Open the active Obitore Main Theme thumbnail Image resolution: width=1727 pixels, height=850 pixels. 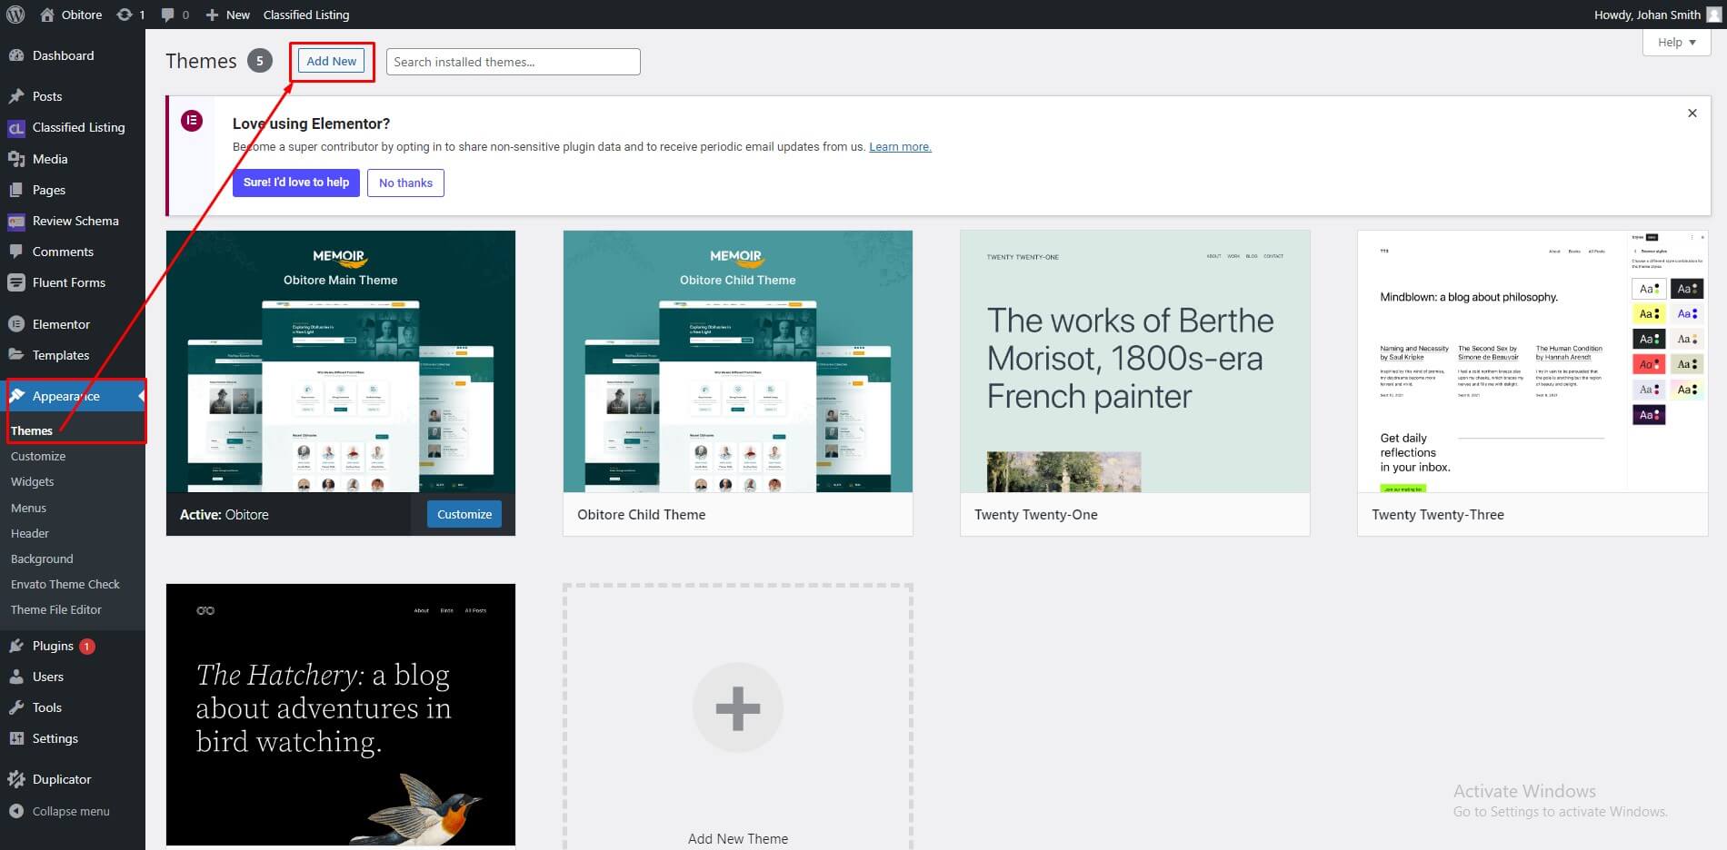pos(341,361)
